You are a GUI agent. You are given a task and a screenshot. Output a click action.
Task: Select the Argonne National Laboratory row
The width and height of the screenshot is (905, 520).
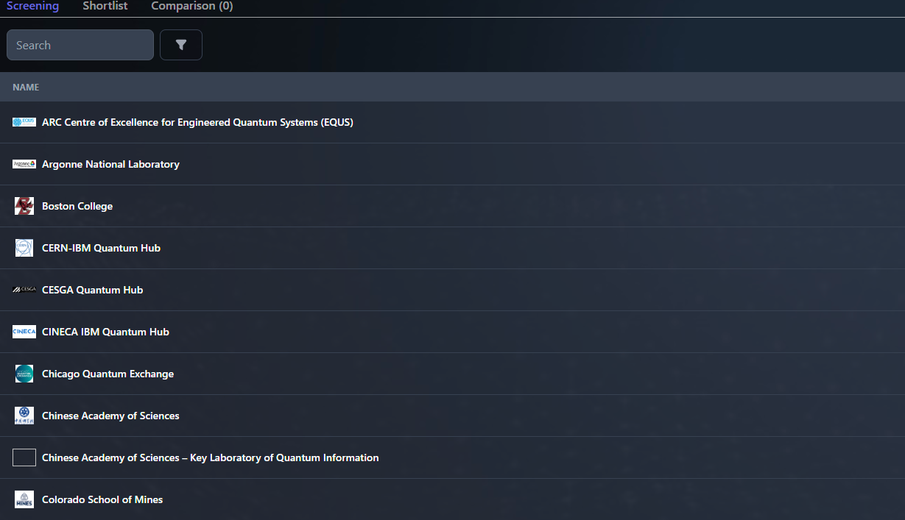[x=110, y=164]
